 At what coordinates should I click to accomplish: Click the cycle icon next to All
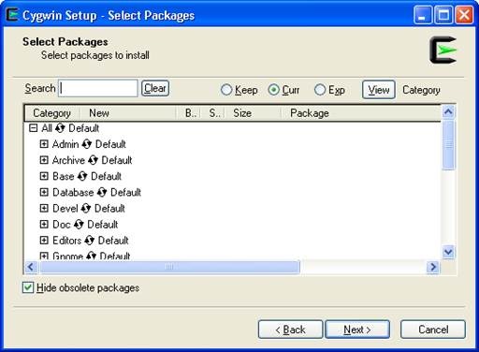pos(60,128)
